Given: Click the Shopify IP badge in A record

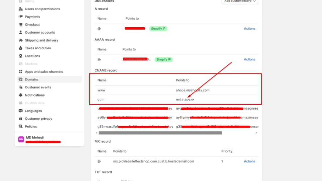Looking at the screenshot, I should pyautogui.click(x=158, y=29).
